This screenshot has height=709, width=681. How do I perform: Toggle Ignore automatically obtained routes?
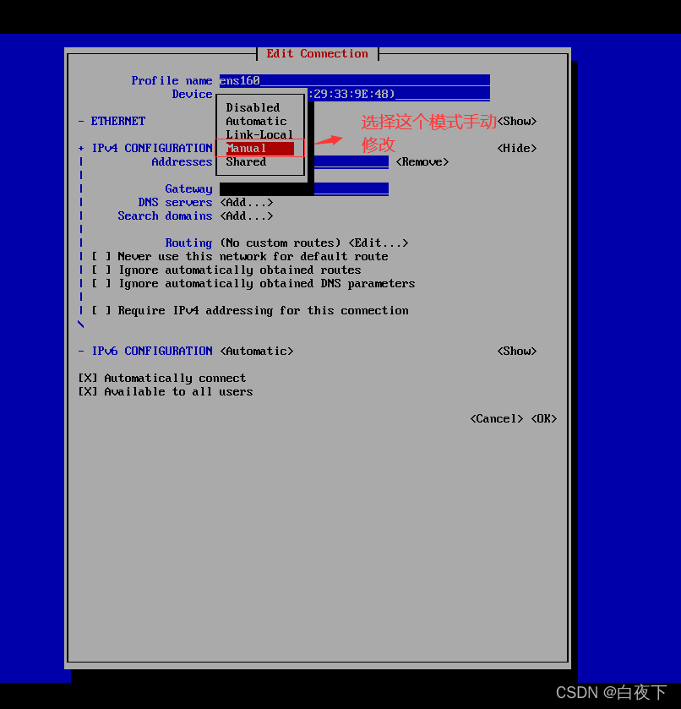tap(226, 270)
